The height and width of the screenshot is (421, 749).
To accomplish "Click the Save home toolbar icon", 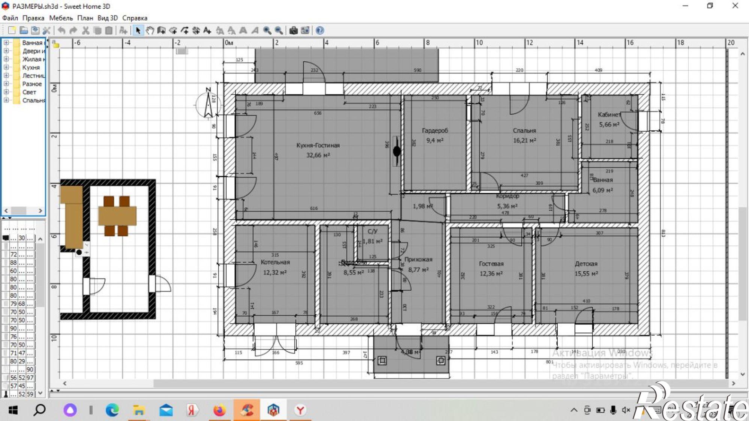I will point(35,30).
